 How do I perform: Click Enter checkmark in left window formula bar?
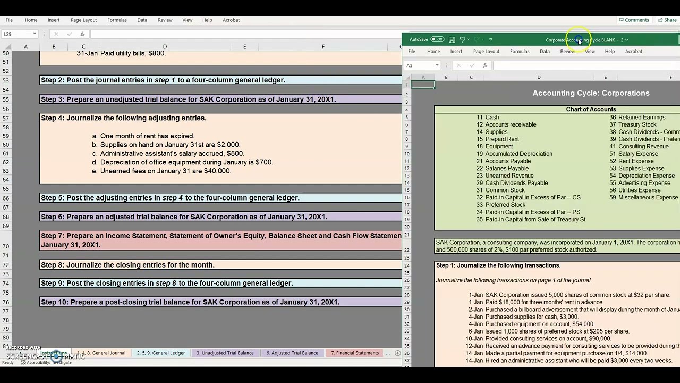click(x=69, y=34)
